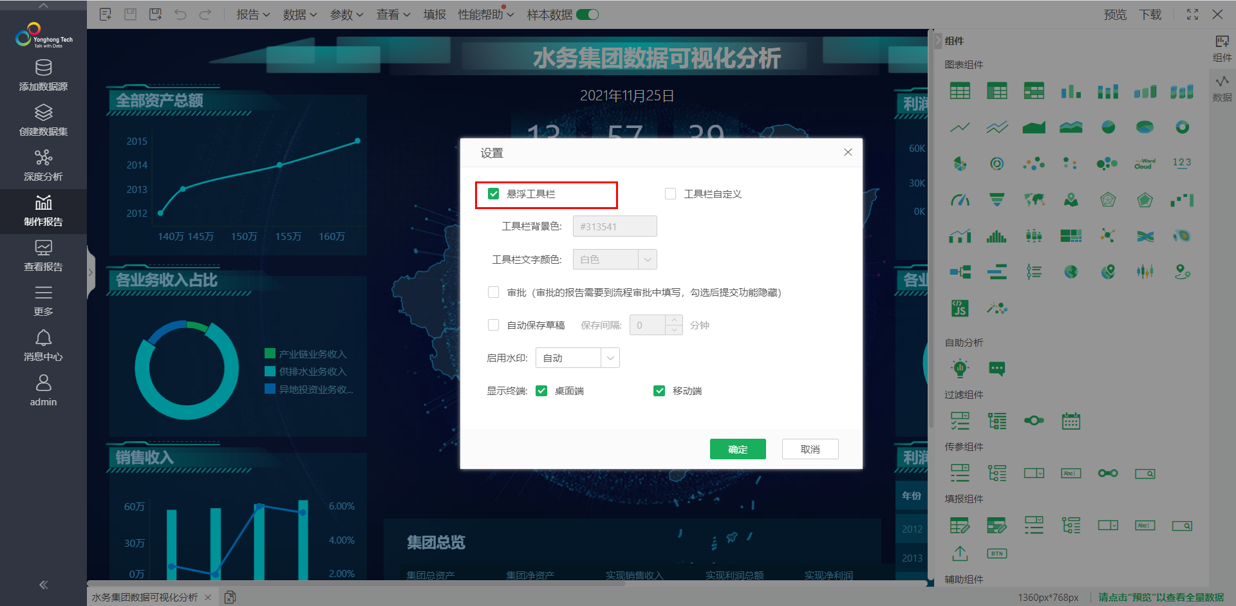Close the 水务集团数据可视化分析 tab
Viewport: 1236px width, 606px height.
(208, 597)
